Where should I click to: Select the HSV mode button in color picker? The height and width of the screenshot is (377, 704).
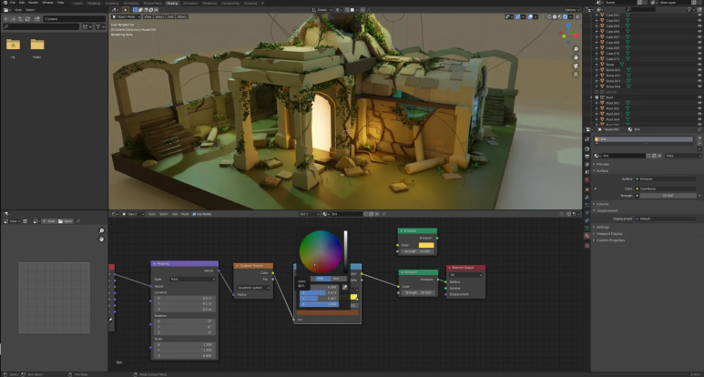(321, 279)
